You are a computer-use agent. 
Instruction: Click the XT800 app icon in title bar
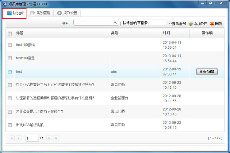click(x=4, y=4)
